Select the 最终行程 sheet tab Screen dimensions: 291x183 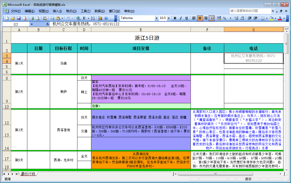pos(28,174)
